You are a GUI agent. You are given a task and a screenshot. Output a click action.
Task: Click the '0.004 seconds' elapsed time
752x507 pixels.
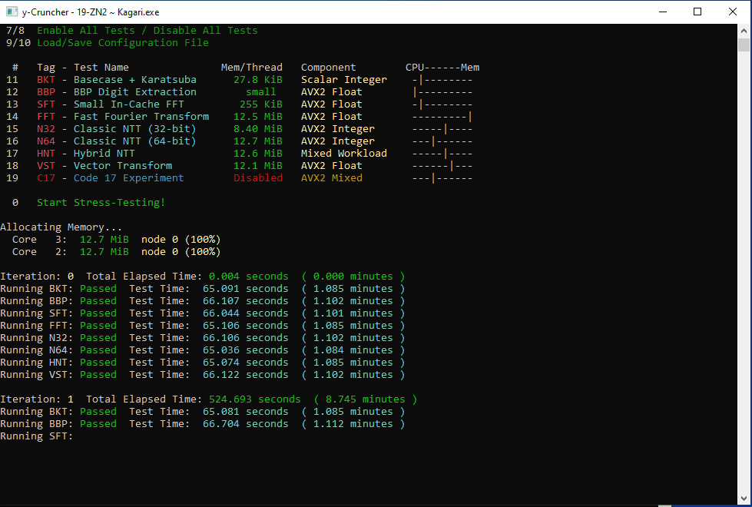tap(248, 277)
